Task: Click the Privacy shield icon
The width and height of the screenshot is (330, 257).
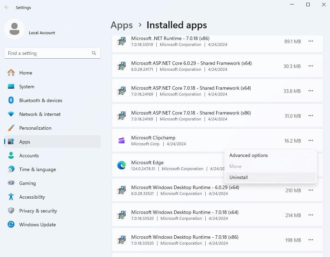Action: click(11, 211)
